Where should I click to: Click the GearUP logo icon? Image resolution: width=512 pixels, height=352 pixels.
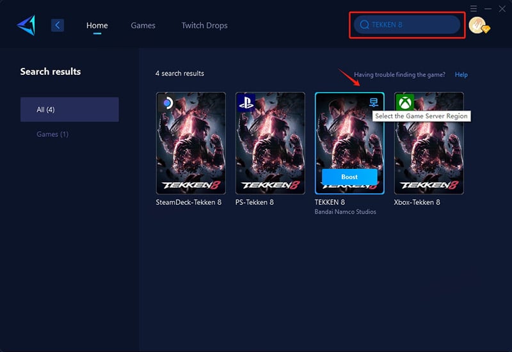(x=26, y=25)
